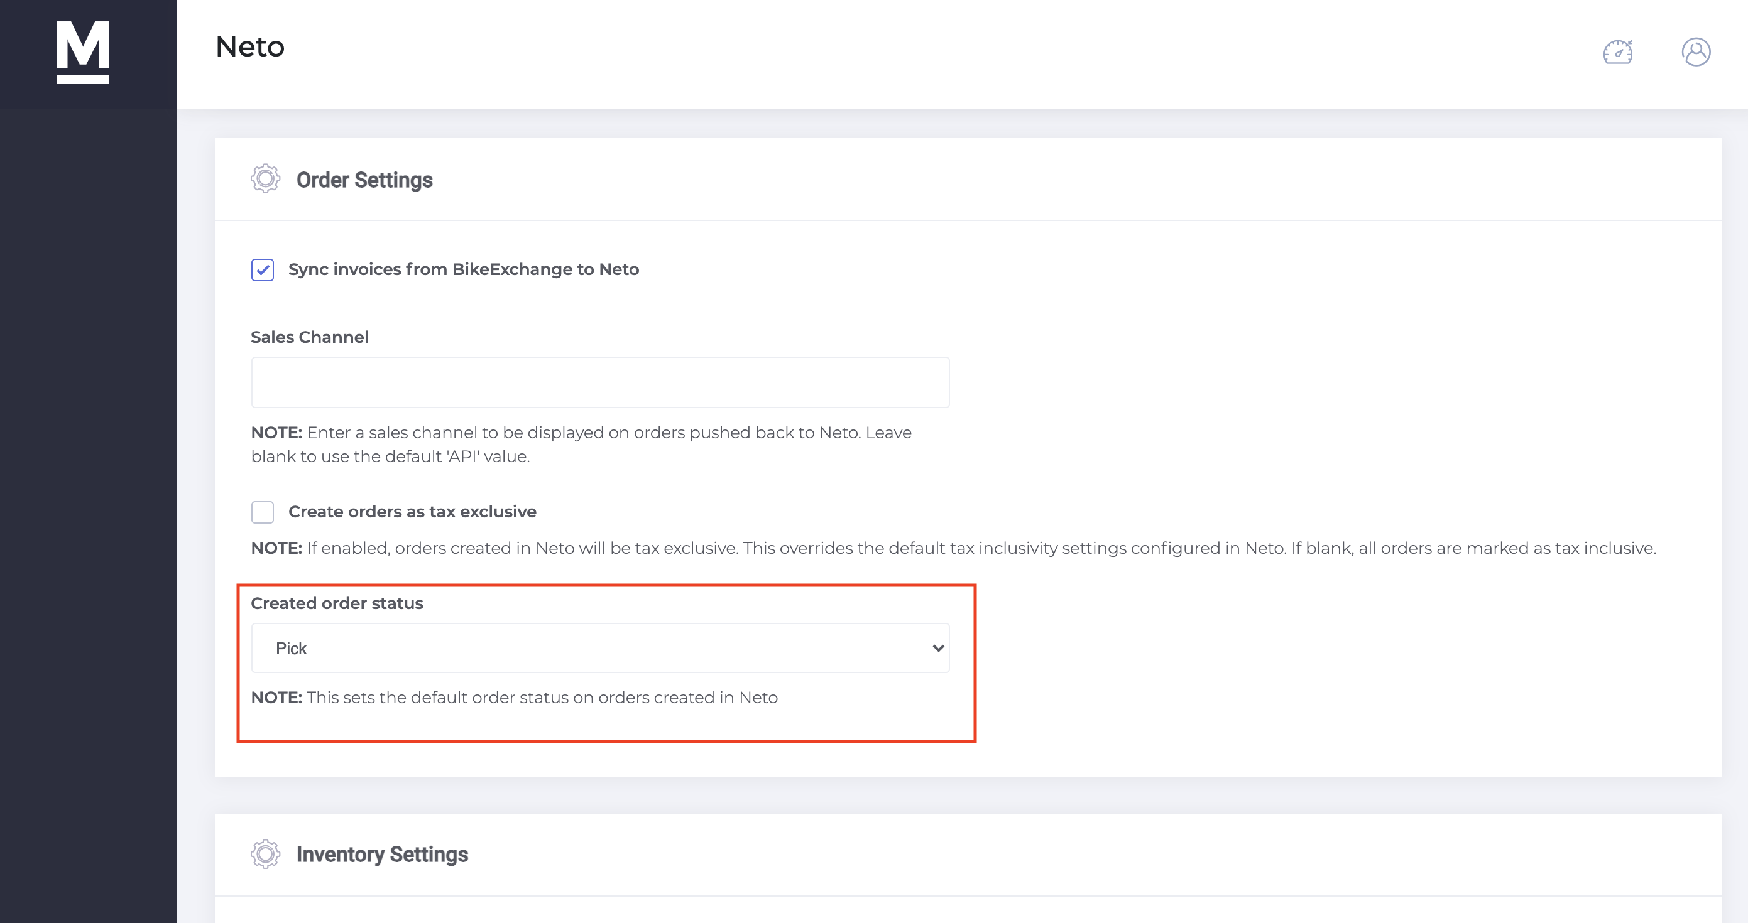This screenshot has height=923, width=1748.
Task: Click the Sales Channel label
Action: (309, 337)
